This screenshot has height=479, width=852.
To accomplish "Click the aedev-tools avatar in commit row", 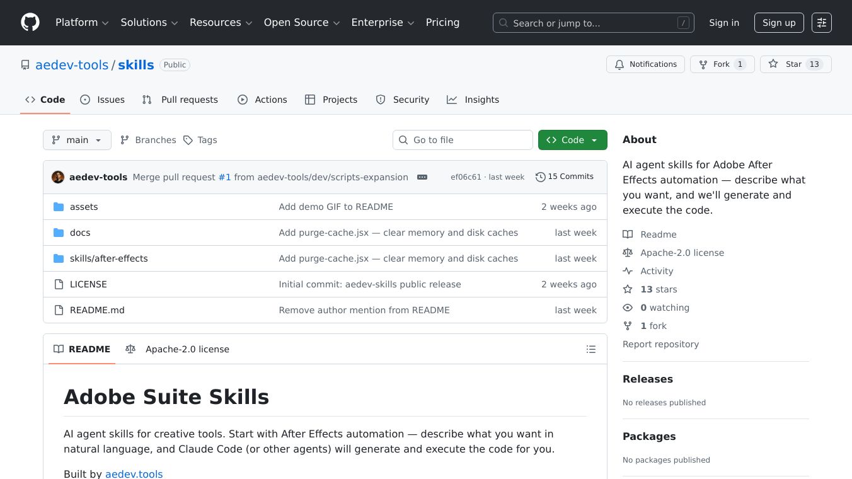I will coord(58,177).
